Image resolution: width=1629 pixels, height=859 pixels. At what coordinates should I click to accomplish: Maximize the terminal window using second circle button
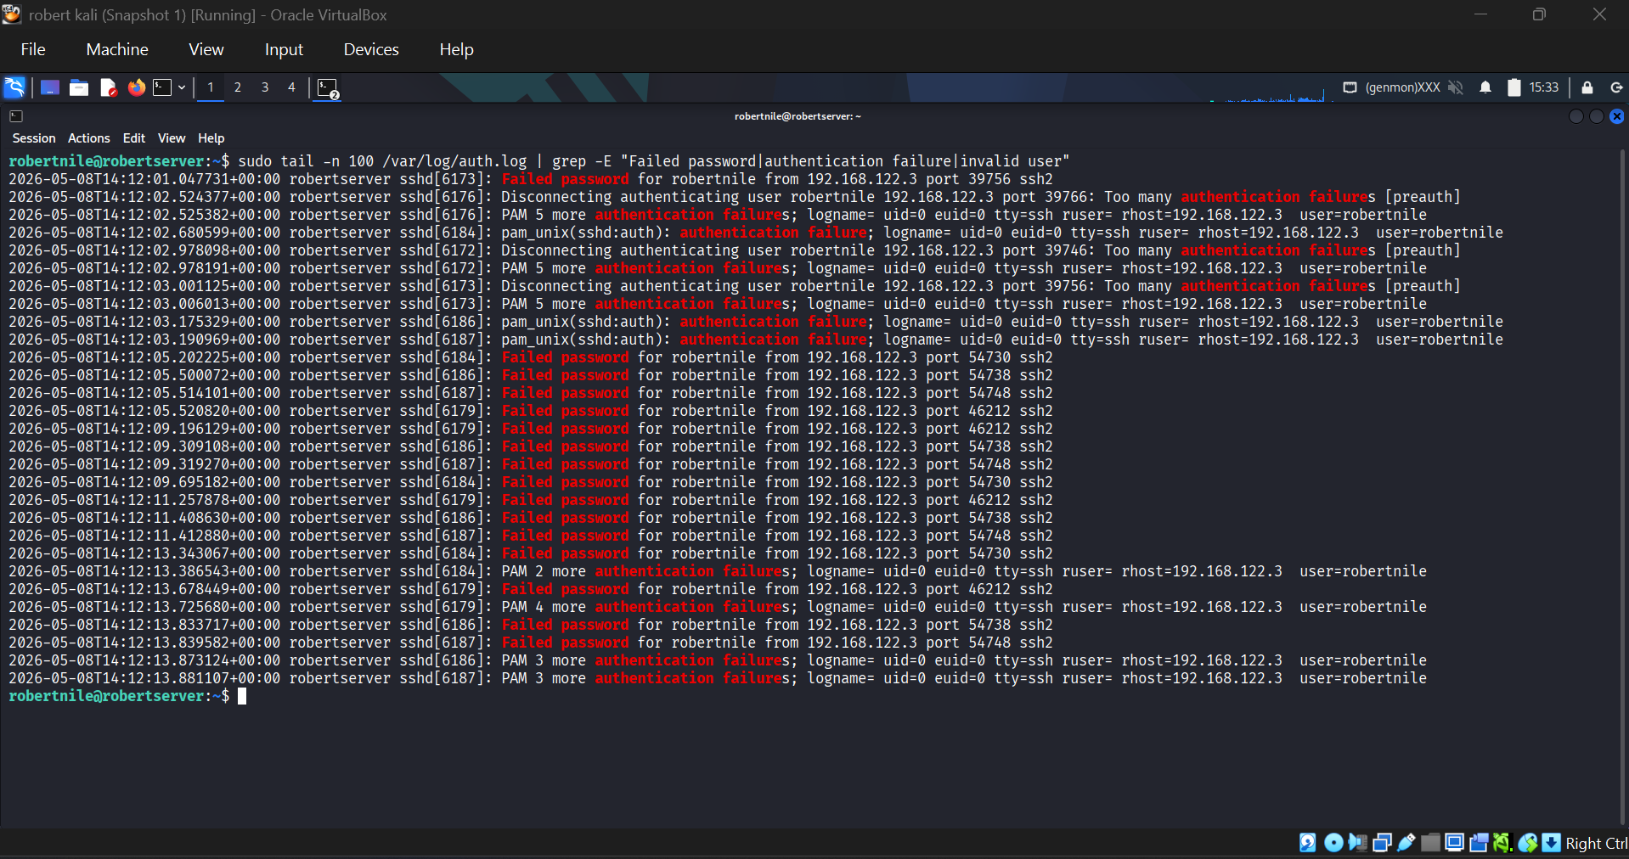pyautogui.click(x=1597, y=116)
